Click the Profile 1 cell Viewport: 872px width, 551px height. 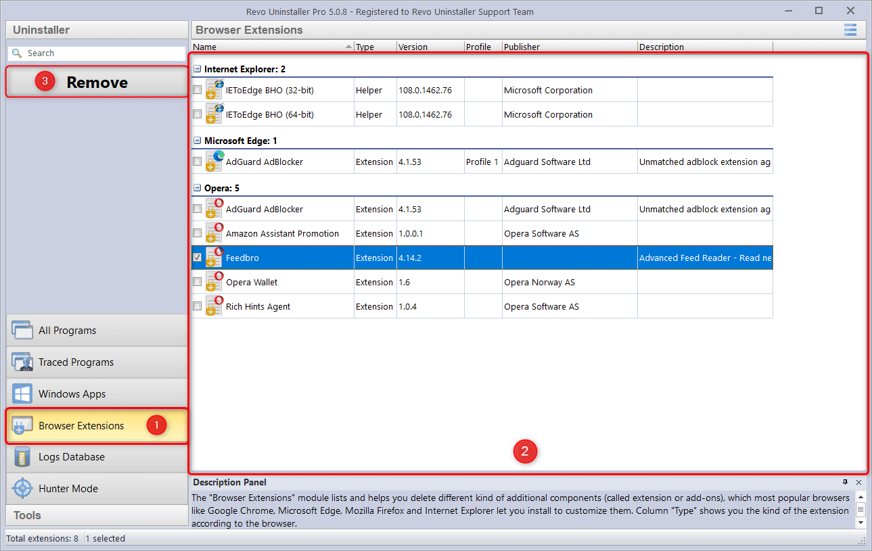pos(483,162)
